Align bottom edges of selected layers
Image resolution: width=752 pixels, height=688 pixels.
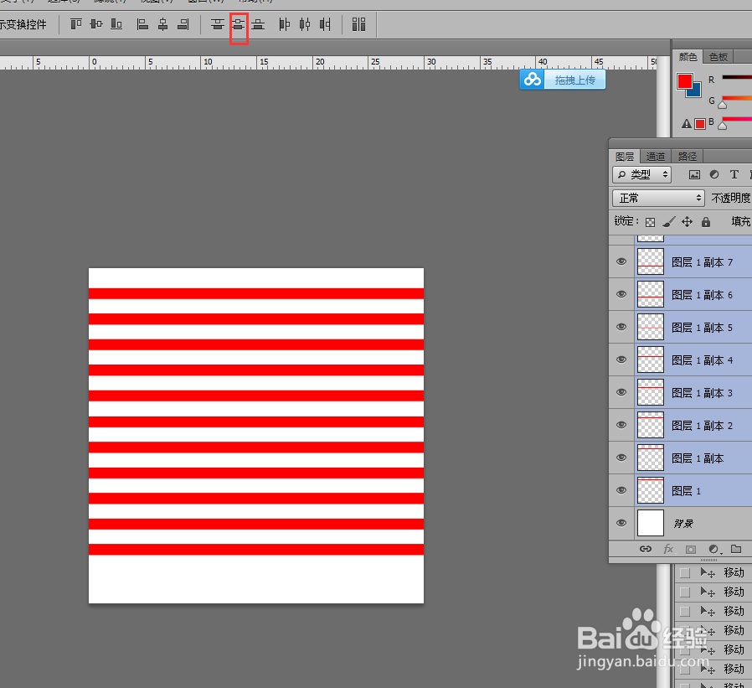click(x=116, y=24)
